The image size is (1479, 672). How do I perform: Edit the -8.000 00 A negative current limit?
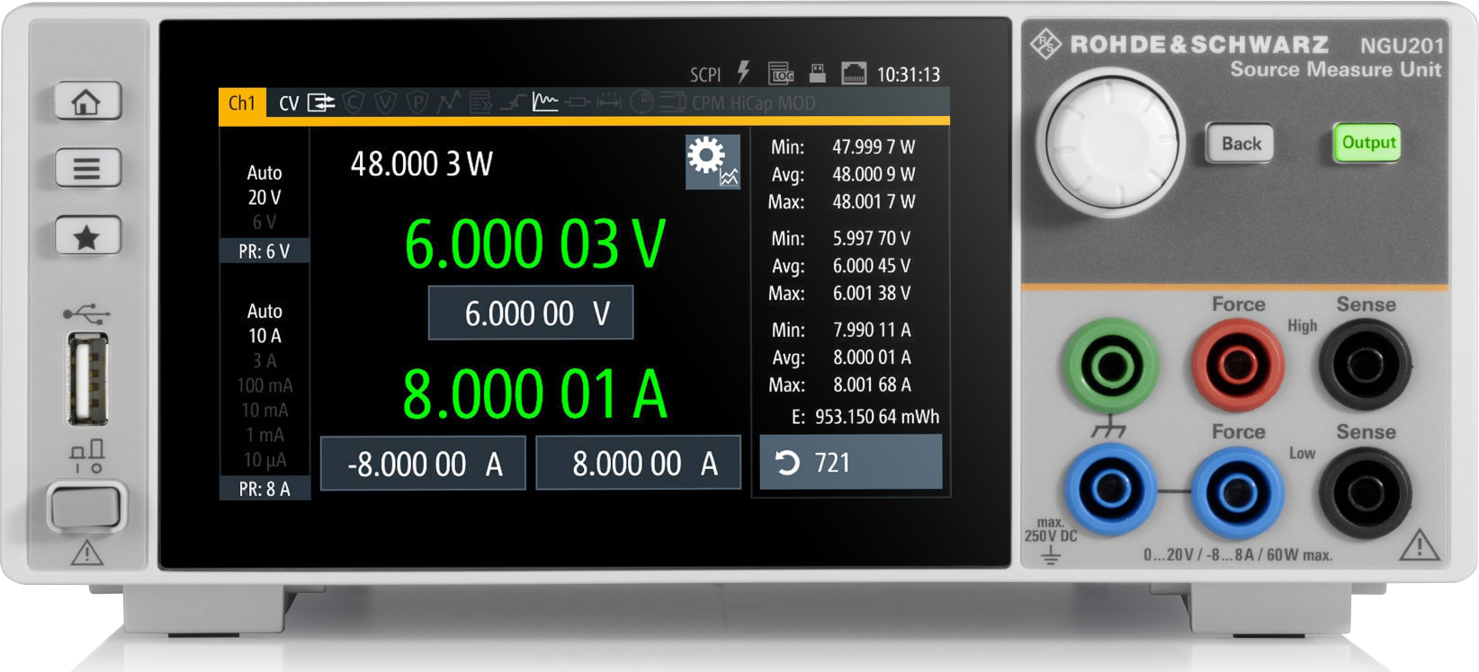423,464
